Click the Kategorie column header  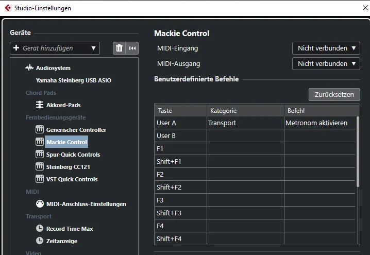pos(245,110)
